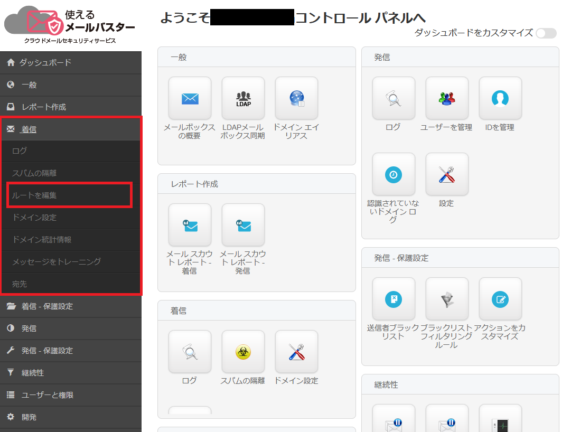Open ドメイン統計情報 in sidebar submenu
This screenshot has width=580, height=432.
point(71,240)
